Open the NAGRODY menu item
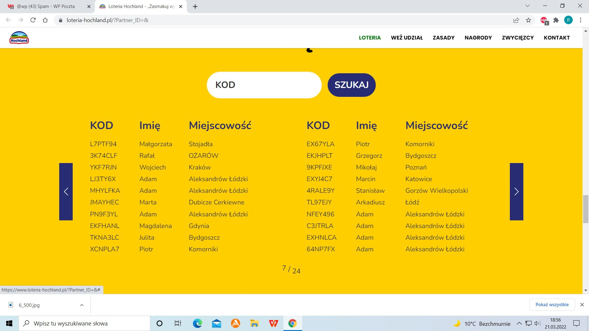This screenshot has height=331, width=589. pyautogui.click(x=478, y=38)
